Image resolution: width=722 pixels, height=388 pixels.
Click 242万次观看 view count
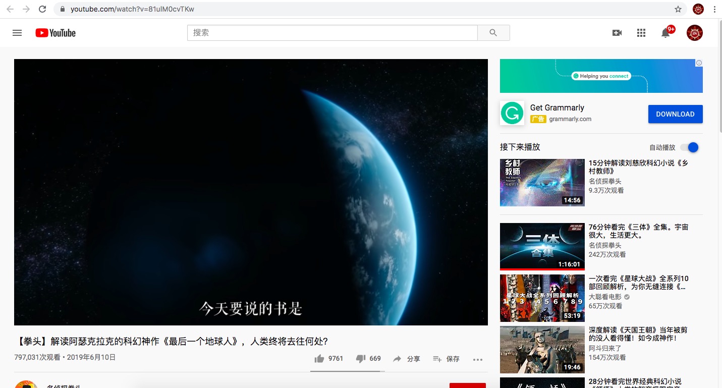point(607,254)
